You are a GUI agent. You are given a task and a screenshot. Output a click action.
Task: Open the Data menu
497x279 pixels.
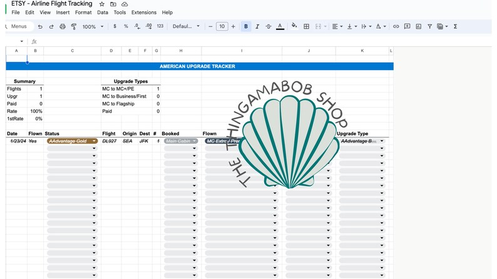coord(103,13)
